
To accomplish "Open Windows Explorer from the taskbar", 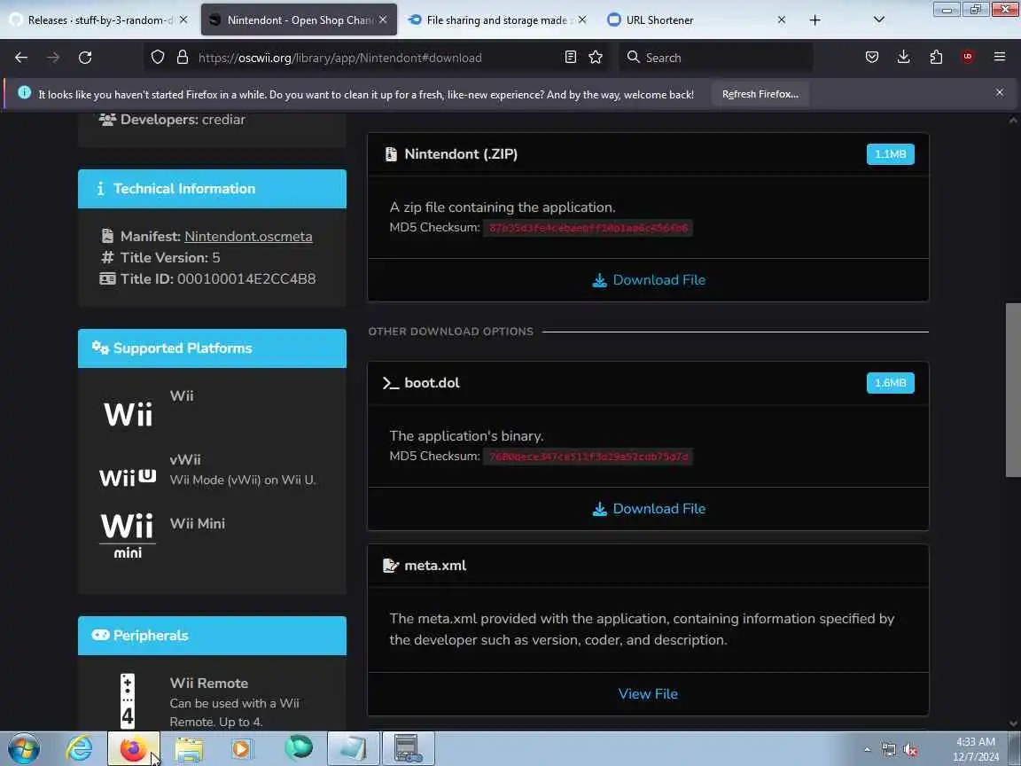I will (189, 750).
